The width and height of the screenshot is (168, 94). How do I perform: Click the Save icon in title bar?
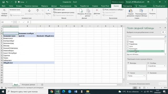[3, 2]
